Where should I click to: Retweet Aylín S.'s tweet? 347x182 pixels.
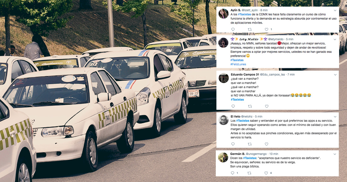[x=250, y=29]
